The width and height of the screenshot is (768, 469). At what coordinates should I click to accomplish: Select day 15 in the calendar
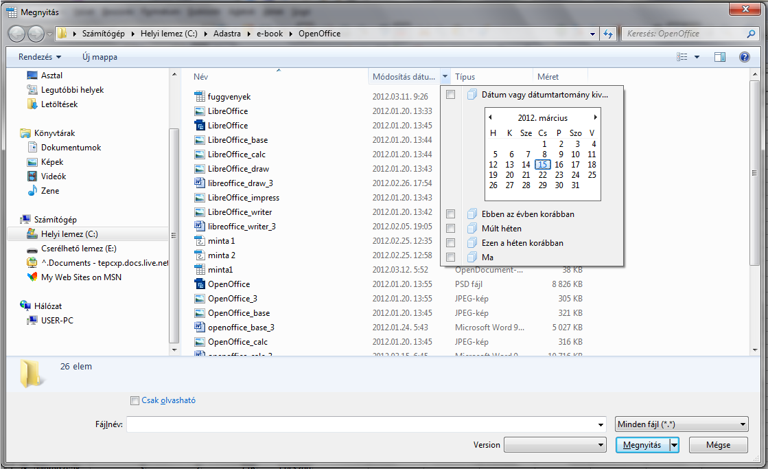click(x=543, y=165)
